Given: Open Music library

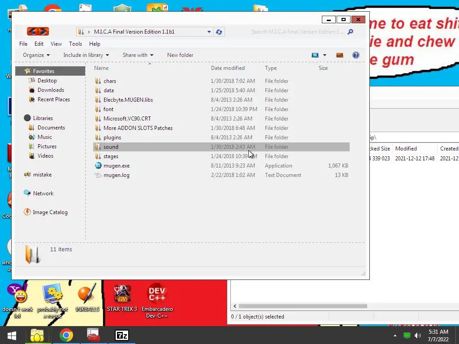Looking at the screenshot, I should click(44, 137).
